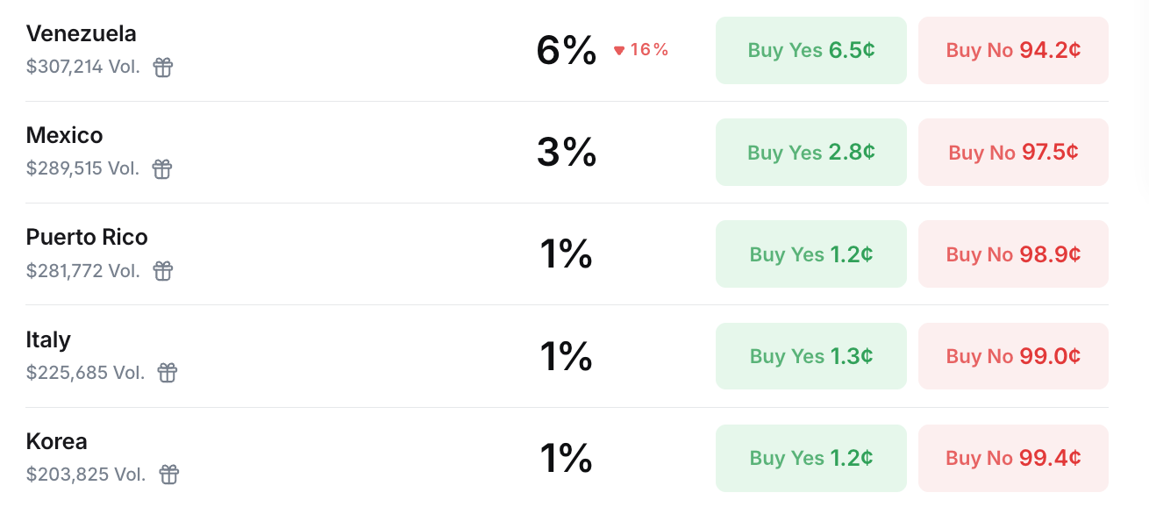Click the gift icon beside Puerto Rico volume
1149x507 pixels.
163,271
